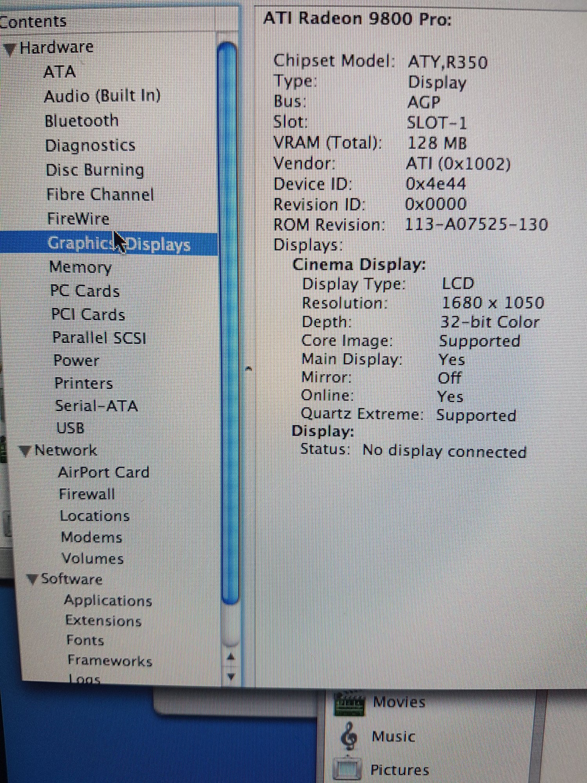Click the No display connected status
The height and width of the screenshot is (783, 587).
(445, 451)
